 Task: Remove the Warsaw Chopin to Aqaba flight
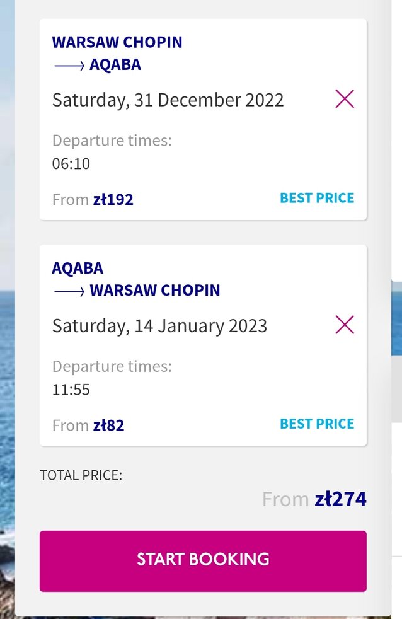pos(345,99)
